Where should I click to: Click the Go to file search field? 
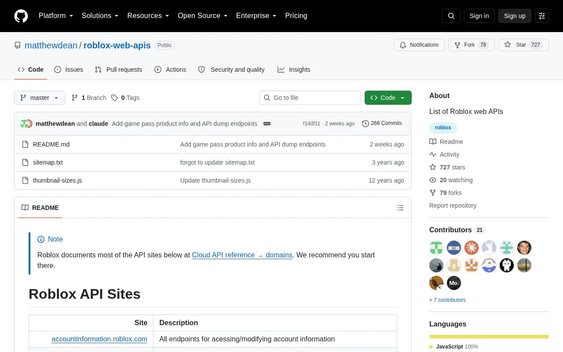click(x=310, y=98)
